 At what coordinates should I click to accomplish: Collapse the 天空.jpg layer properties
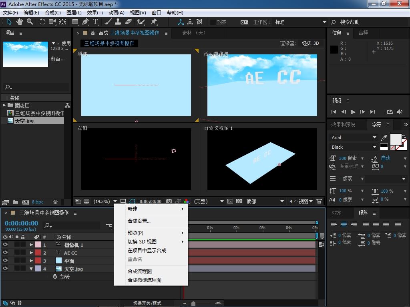(31, 269)
